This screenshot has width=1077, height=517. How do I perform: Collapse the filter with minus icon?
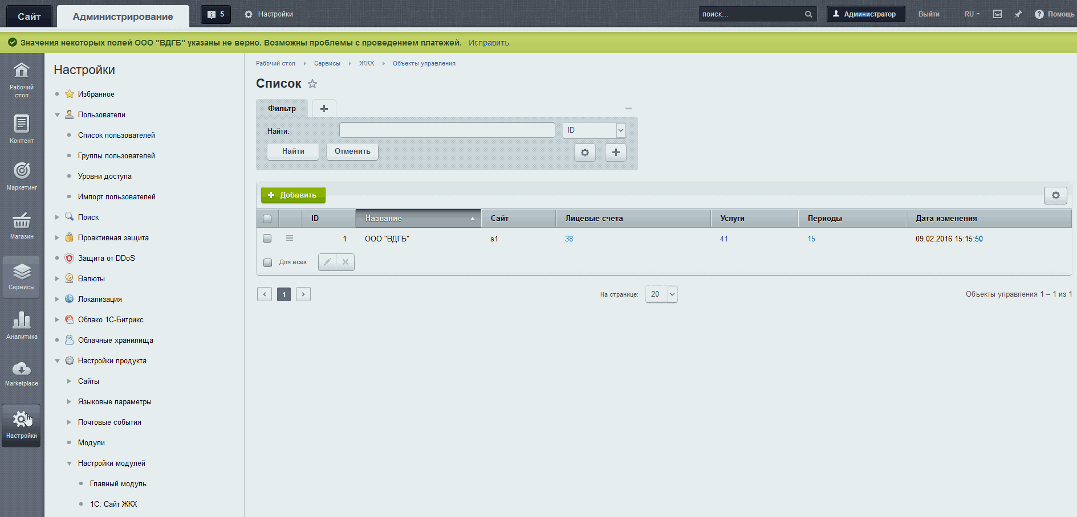click(629, 108)
